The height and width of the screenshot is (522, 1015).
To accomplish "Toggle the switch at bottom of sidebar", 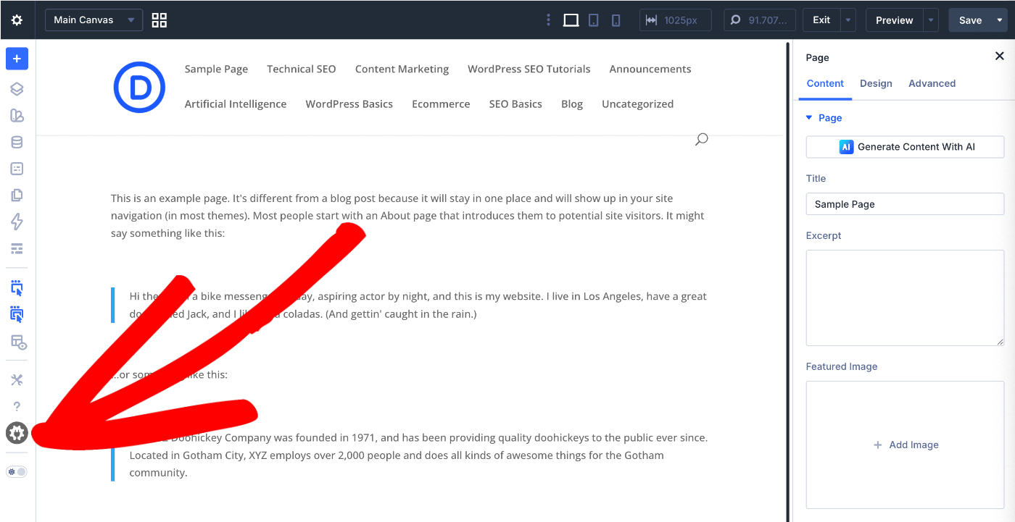I will click(17, 472).
